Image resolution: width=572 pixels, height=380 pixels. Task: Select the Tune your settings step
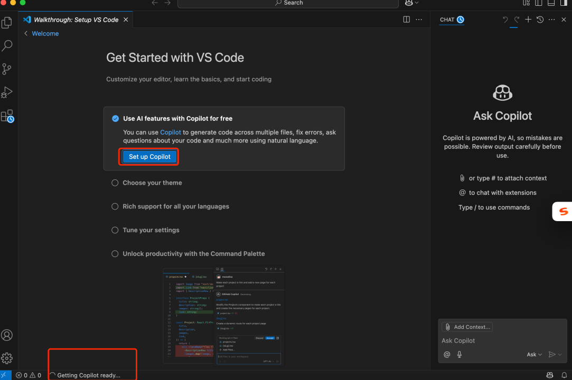(151, 230)
